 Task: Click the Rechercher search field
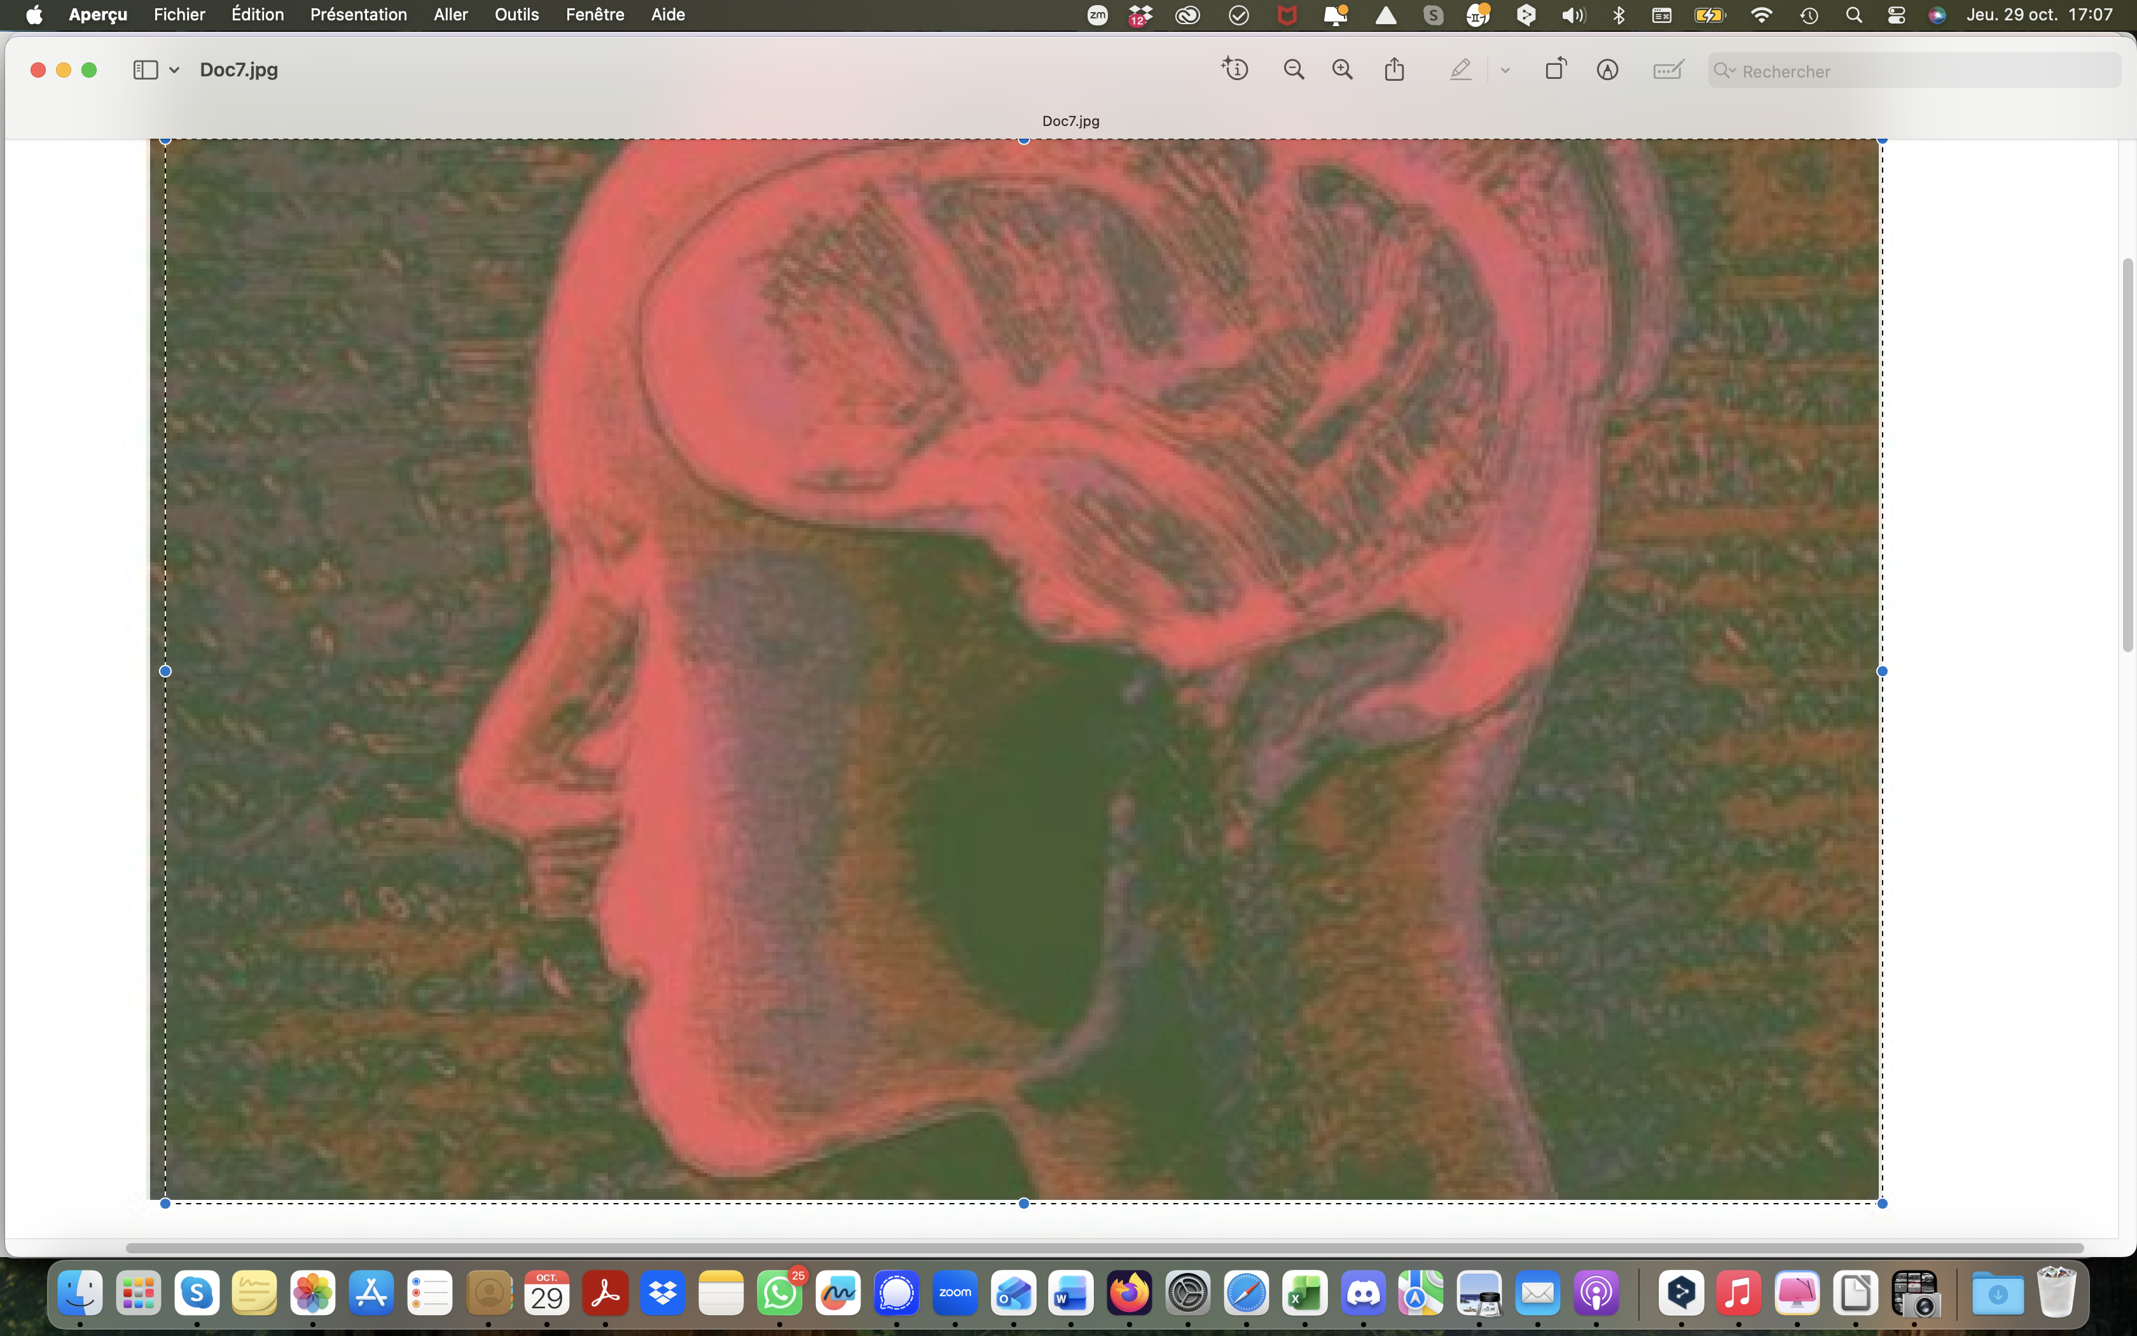pos(1914,71)
